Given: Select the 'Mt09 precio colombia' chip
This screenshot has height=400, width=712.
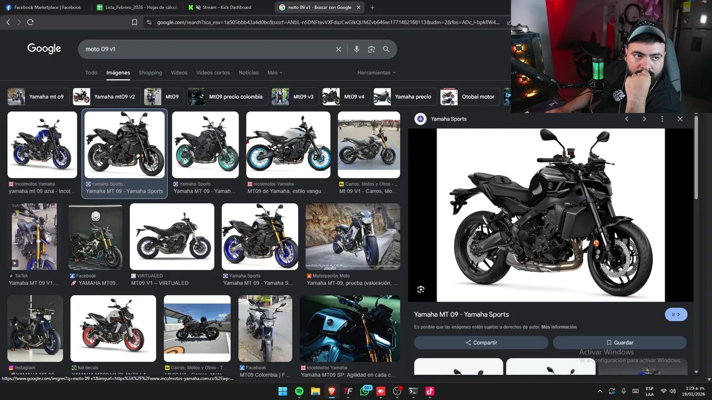Looking at the screenshot, I should tap(227, 97).
